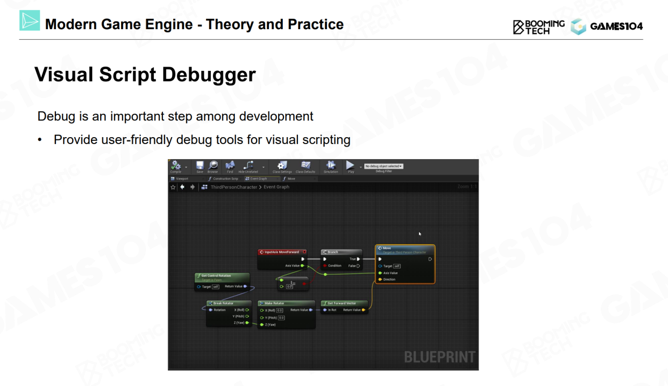The height and width of the screenshot is (386, 668).
Task: Click the bookmark star icon
Action: pyautogui.click(x=173, y=187)
